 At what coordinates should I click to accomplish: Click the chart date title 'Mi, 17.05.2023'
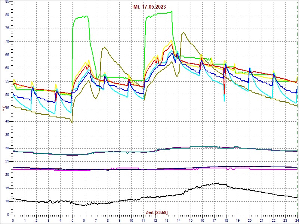pos(150,7)
